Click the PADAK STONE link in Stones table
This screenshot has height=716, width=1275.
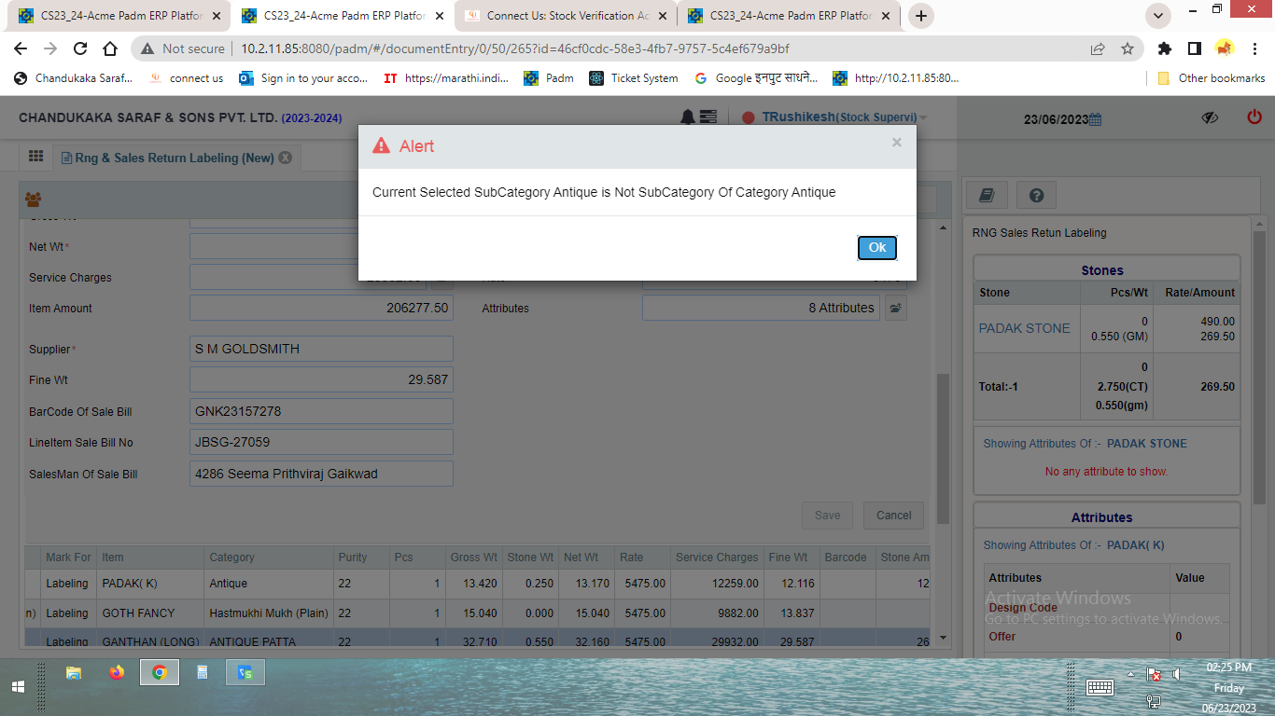[1024, 328]
